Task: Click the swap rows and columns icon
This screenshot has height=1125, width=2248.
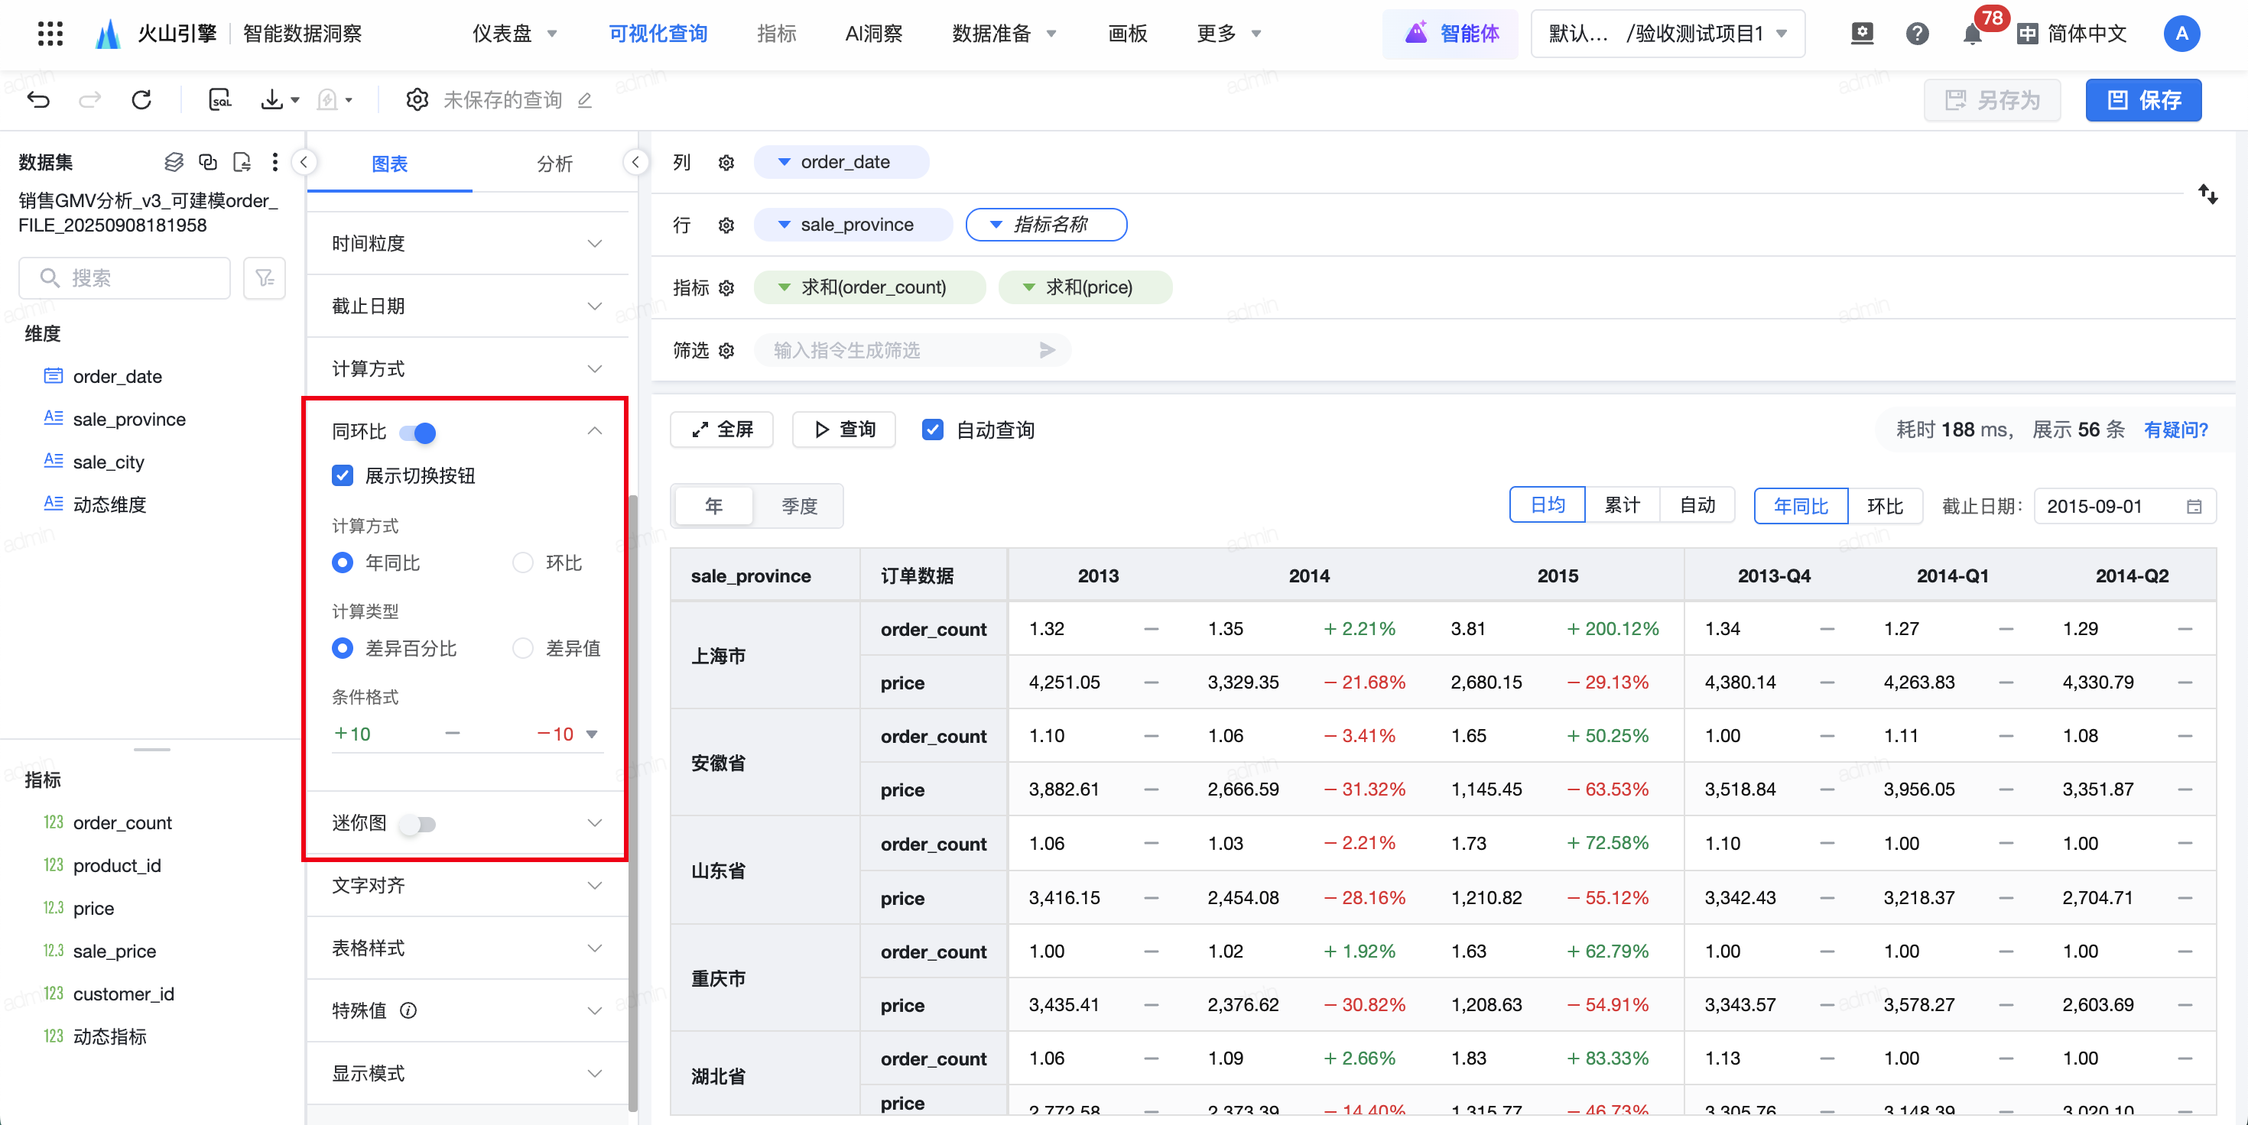Action: coord(2207,193)
